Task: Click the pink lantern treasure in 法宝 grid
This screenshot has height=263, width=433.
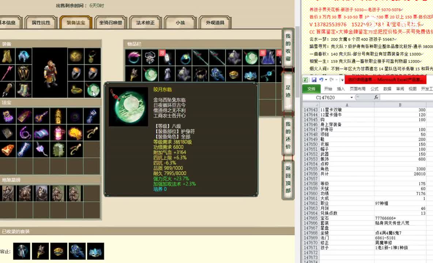Action: [x=58, y=133]
